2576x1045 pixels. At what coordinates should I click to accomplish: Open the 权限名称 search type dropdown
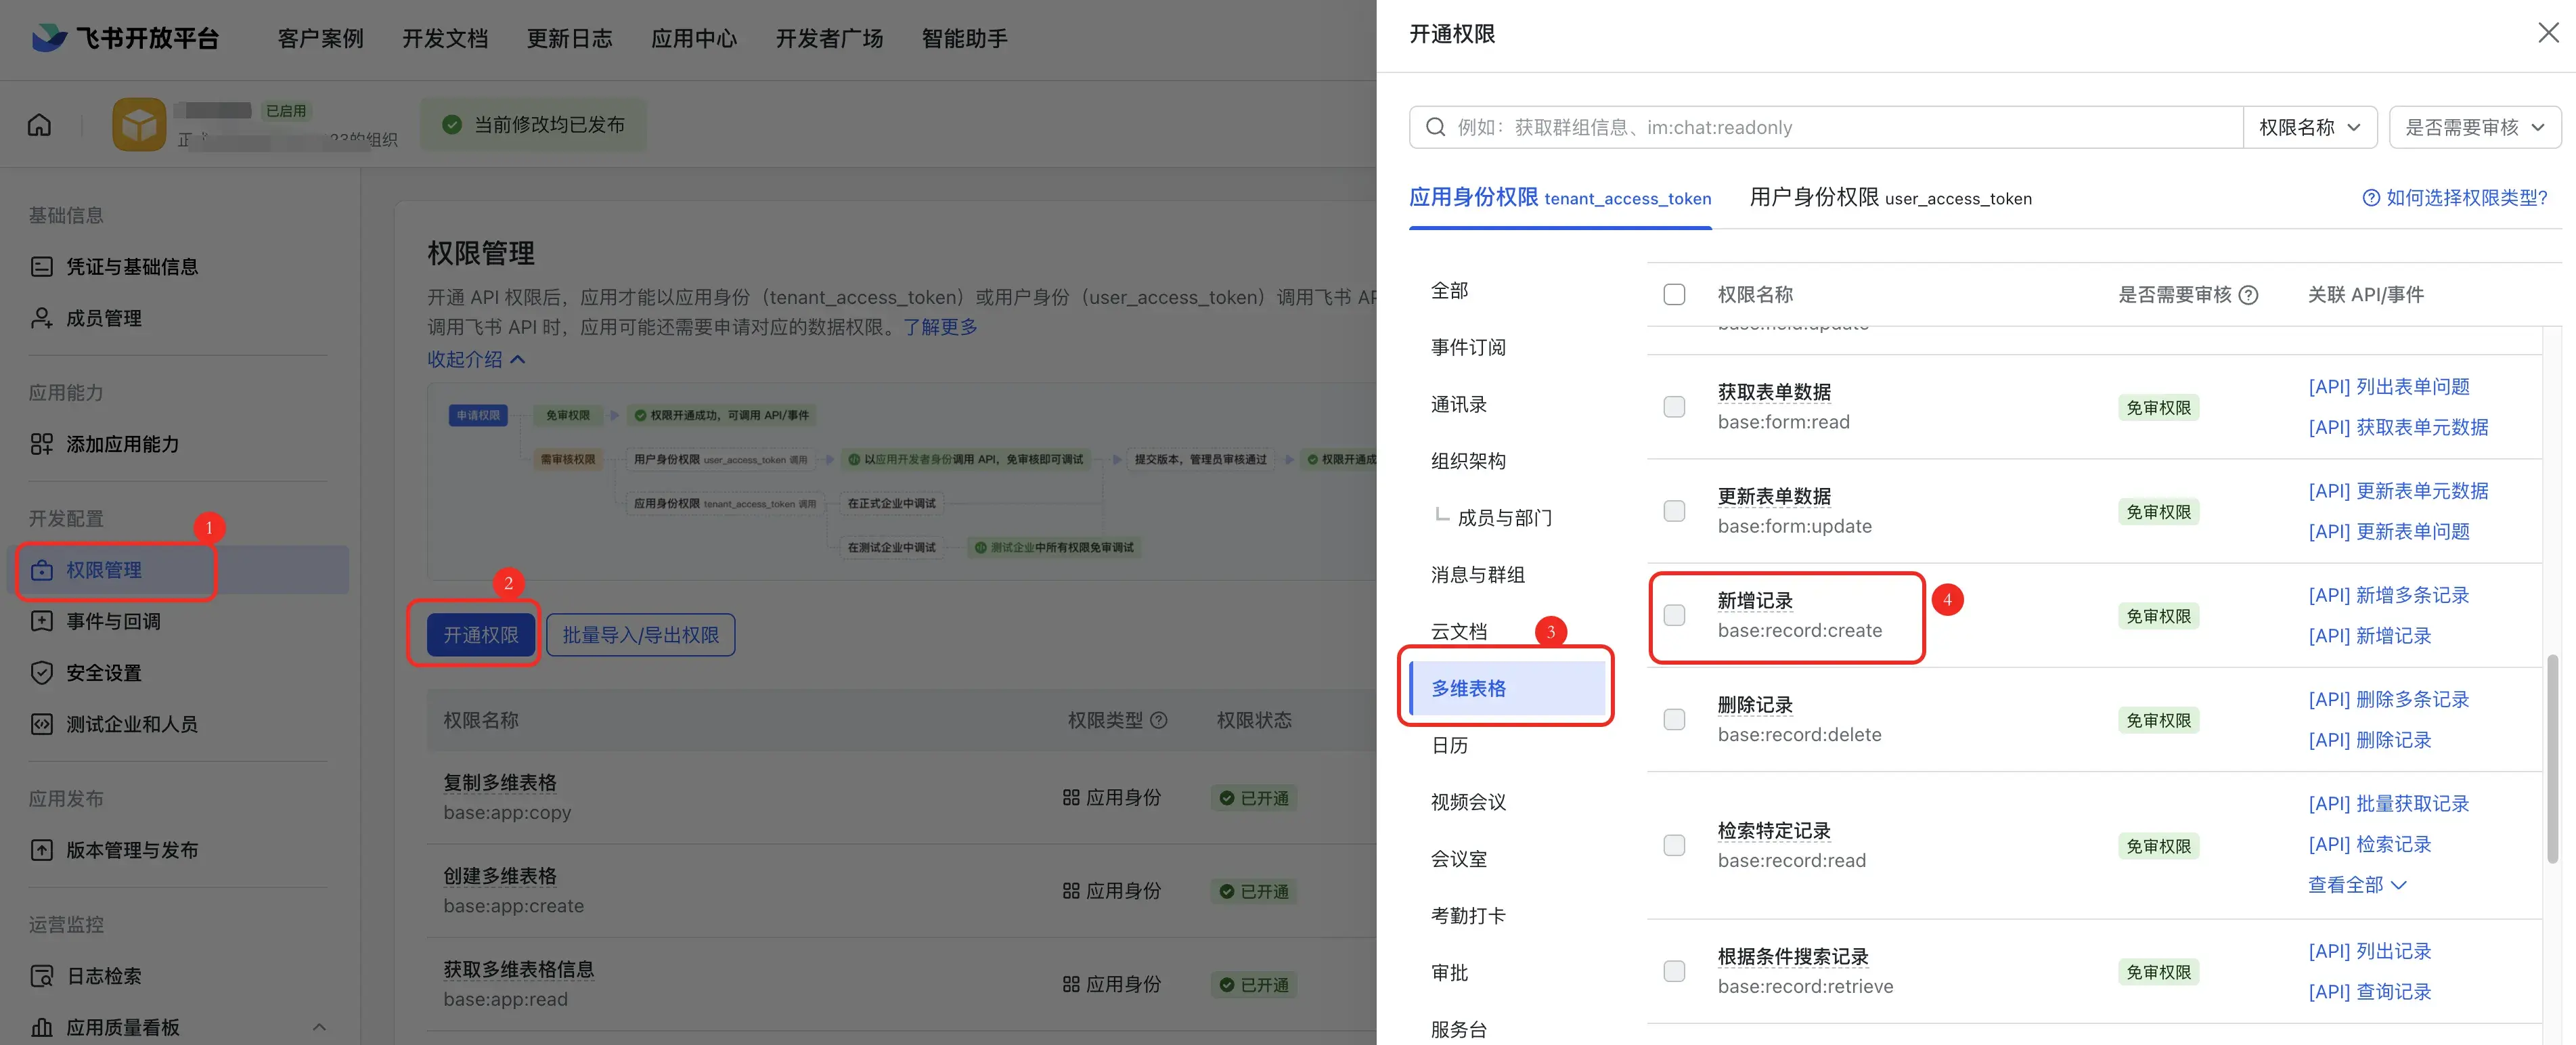click(2309, 127)
